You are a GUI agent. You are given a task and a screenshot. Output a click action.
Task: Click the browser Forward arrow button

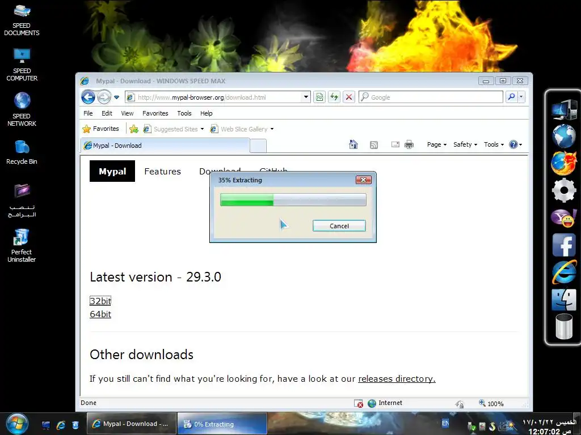click(x=104, y=97)
